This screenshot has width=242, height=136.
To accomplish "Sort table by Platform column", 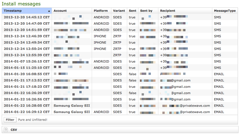I will [101, 11].
